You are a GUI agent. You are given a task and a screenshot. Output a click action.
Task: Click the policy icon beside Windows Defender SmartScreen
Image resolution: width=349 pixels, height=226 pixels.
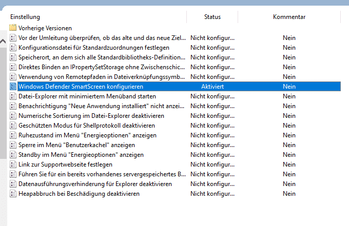click(13, 87)
